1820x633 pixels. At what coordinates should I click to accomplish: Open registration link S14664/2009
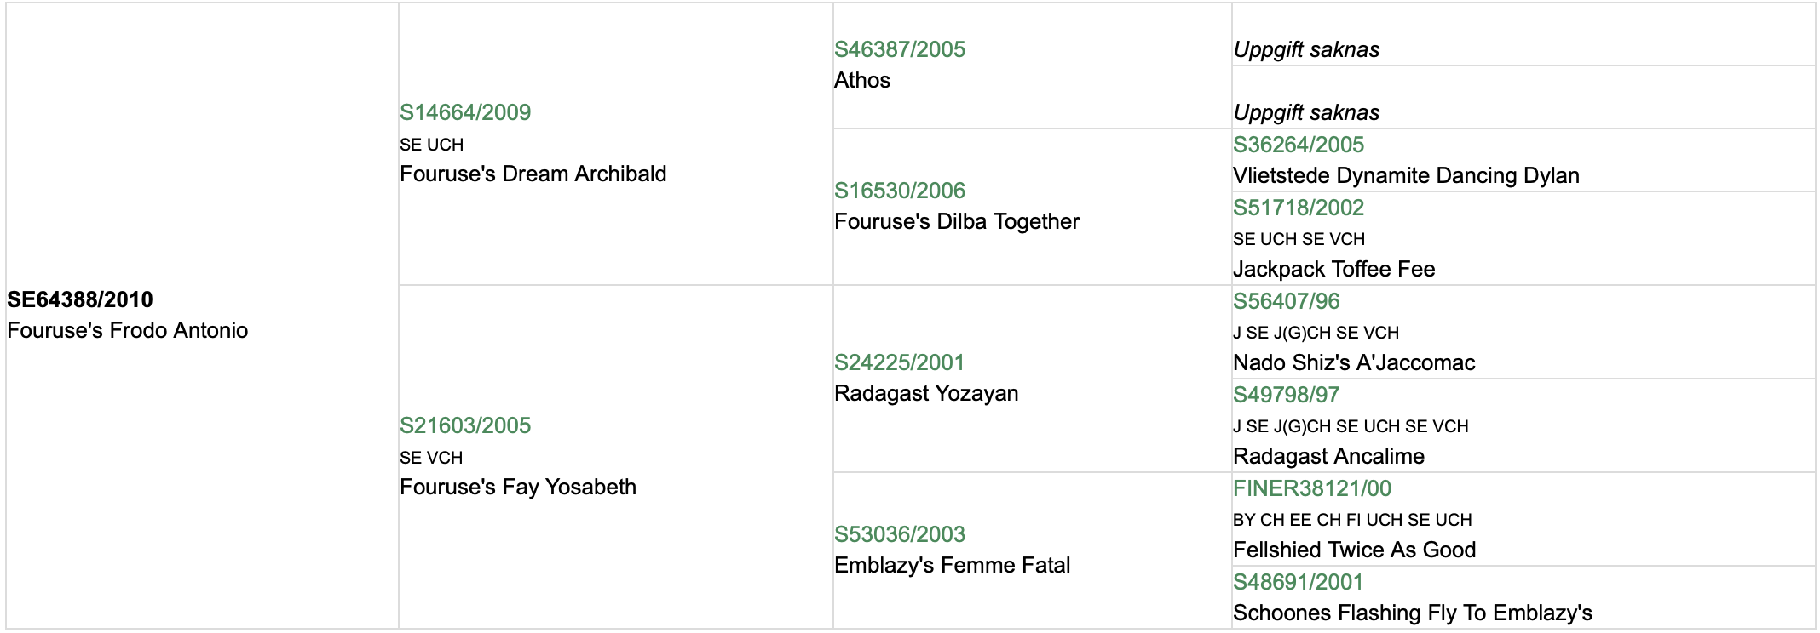465,112
